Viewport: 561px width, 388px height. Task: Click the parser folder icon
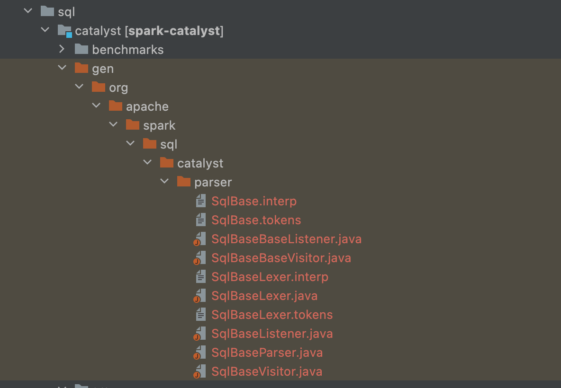pyautogui.click(x=184, y=182)
